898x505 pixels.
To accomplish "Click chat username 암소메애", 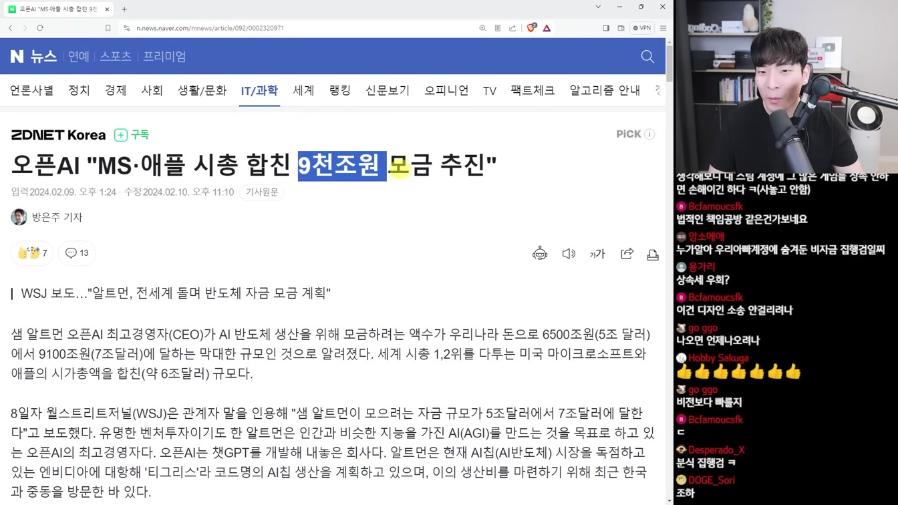I will [x=707, y=236].
